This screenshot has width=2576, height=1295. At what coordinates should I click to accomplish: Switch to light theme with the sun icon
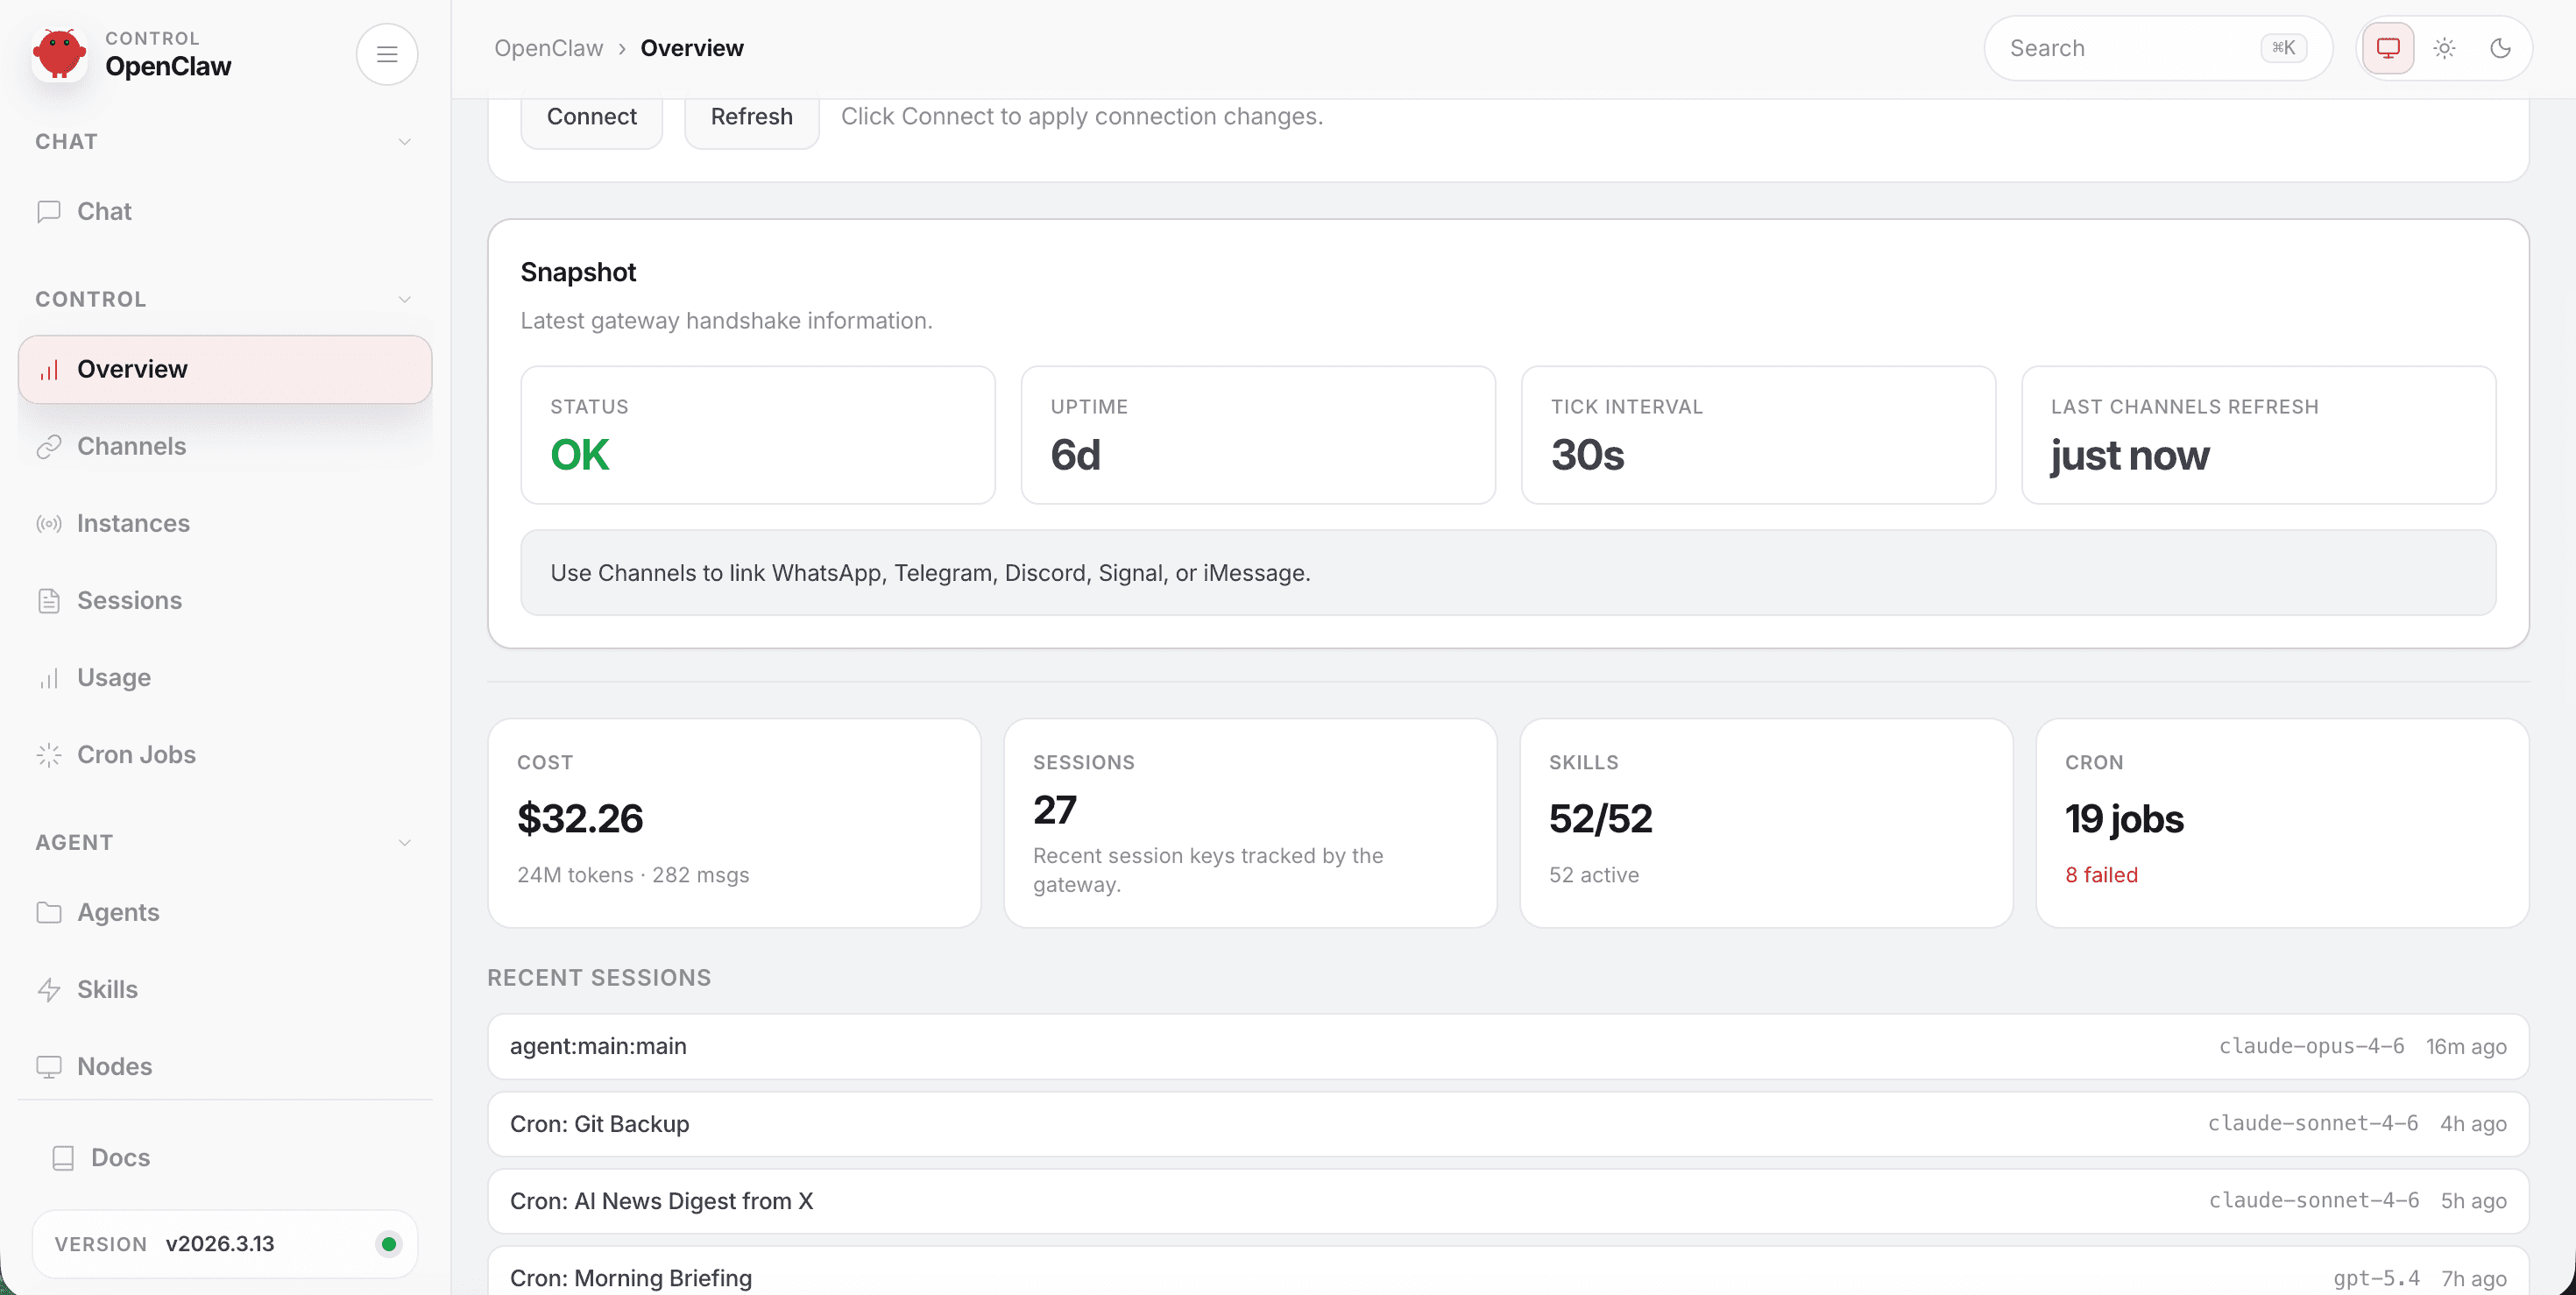tap(2445, 47)
